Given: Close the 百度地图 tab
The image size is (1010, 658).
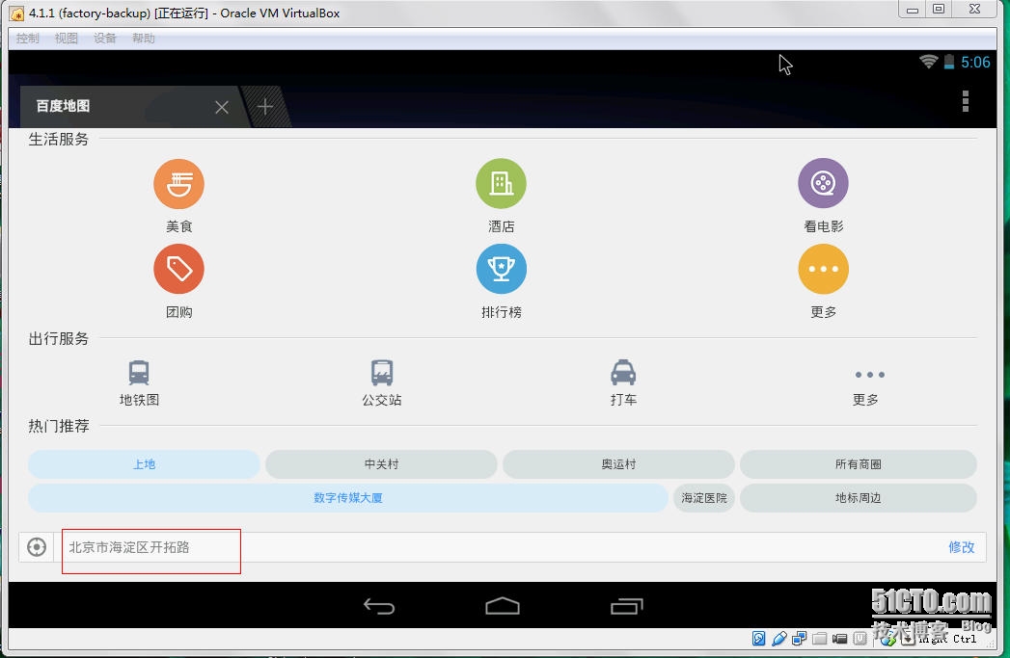Looking at the screenshot, I should tap(222, 107).
